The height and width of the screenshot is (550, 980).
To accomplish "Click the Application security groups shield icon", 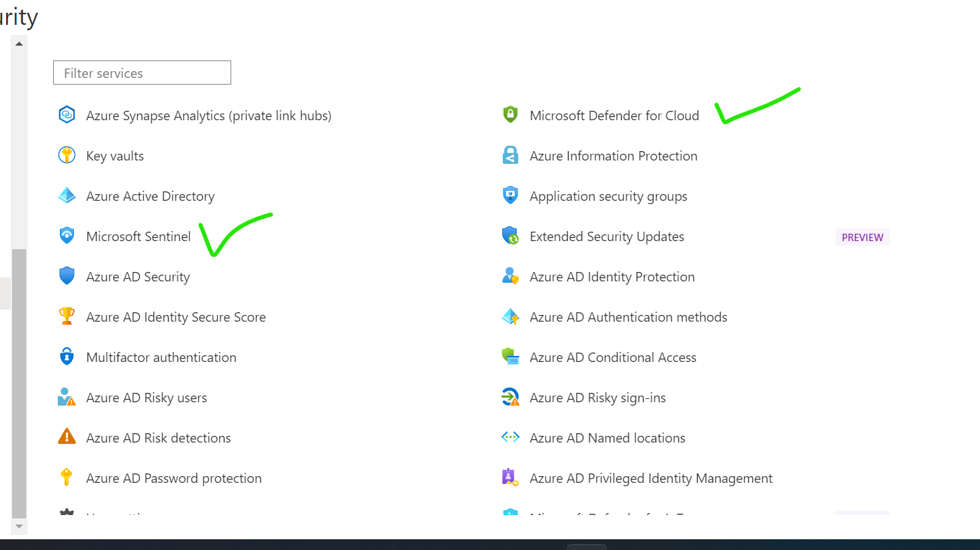I will [510, 195].
